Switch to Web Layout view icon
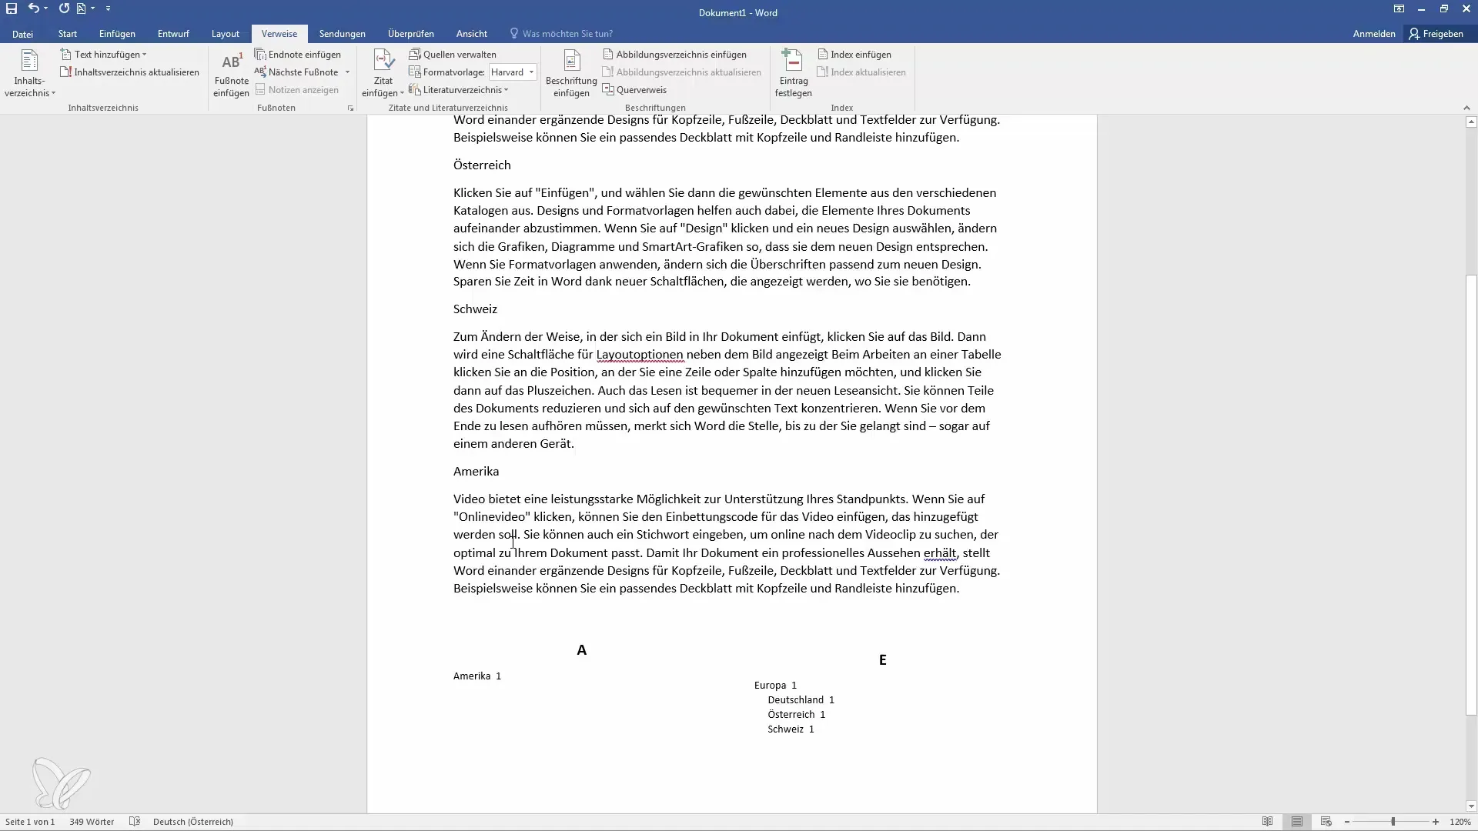The image size is (1478, 831). [x=1326, y=822]
